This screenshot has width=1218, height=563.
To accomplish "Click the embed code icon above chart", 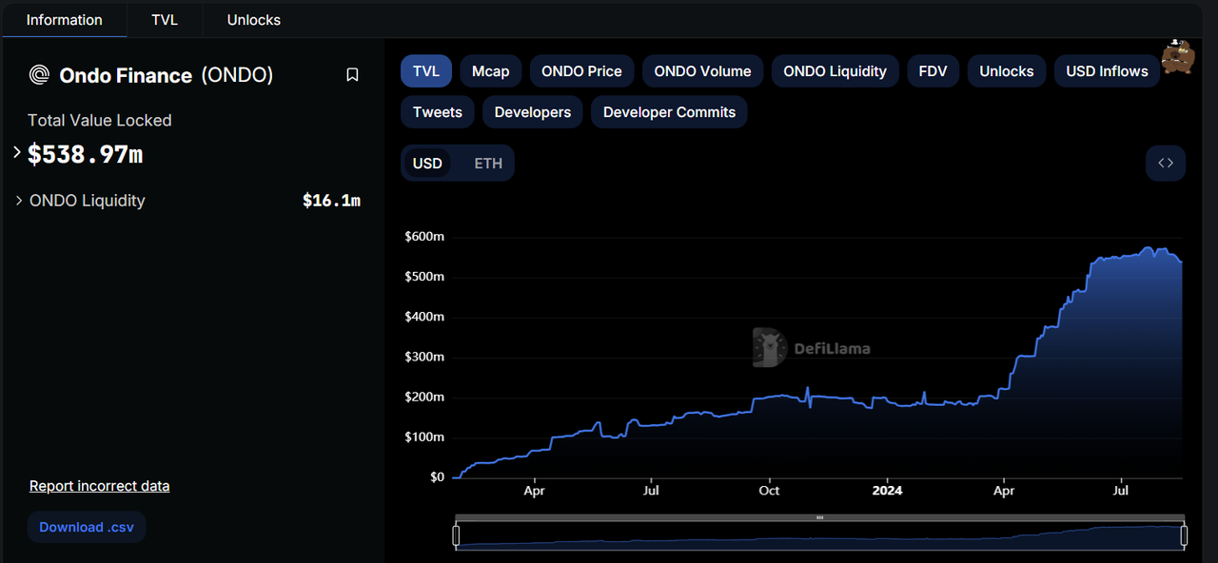I will (x=1166, y=163).
